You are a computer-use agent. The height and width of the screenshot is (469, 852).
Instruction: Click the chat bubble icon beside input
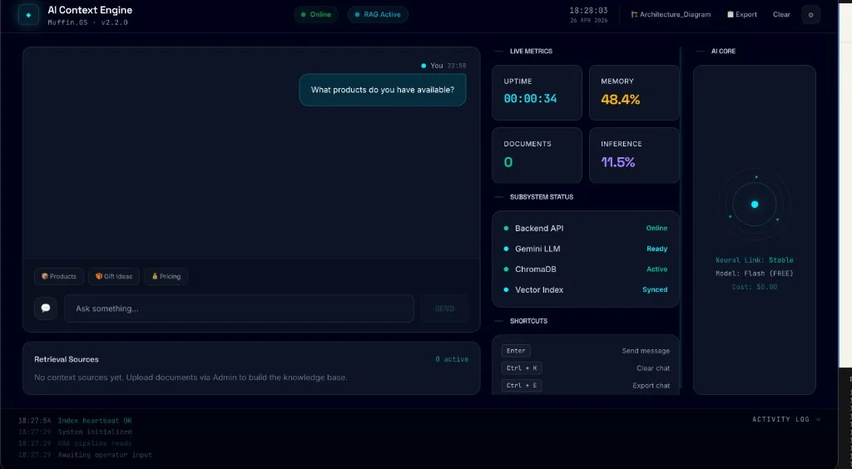point(46,309)
